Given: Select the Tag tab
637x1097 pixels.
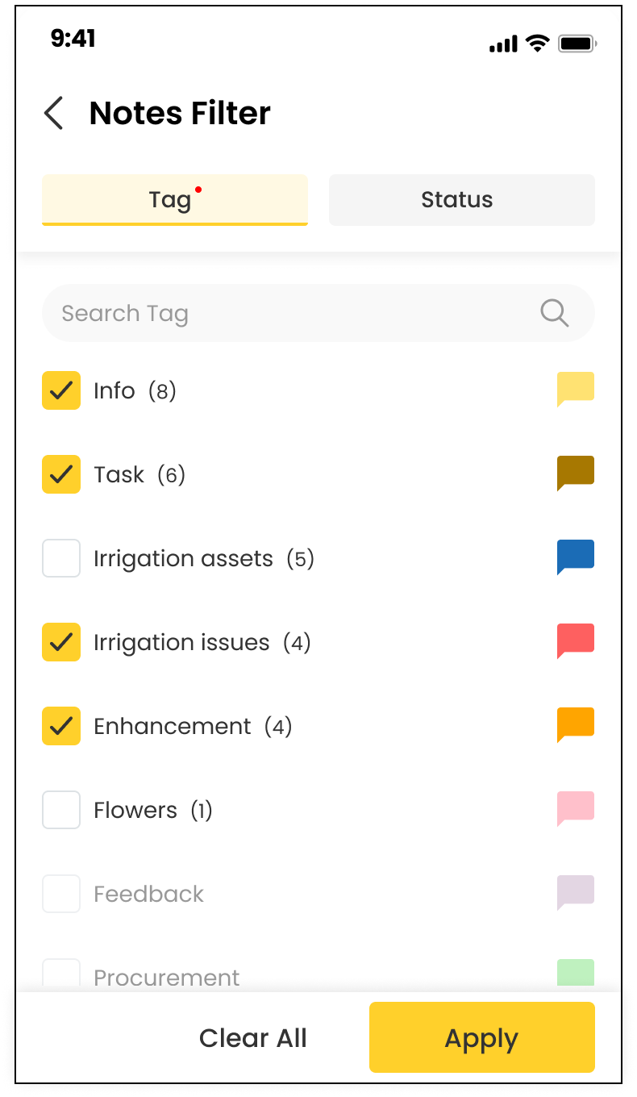Looking at the screenshot, I should click(x=175, y=200).
